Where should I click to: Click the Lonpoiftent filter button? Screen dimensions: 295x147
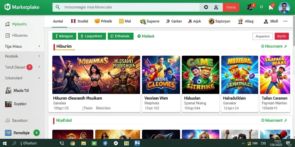92,36
